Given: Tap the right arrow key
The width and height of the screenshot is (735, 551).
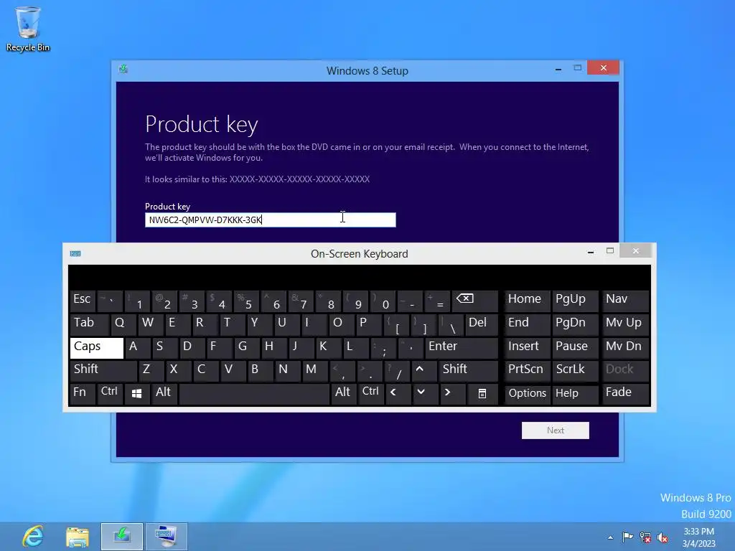Looking at the screenshot, I should click(452, 394).
